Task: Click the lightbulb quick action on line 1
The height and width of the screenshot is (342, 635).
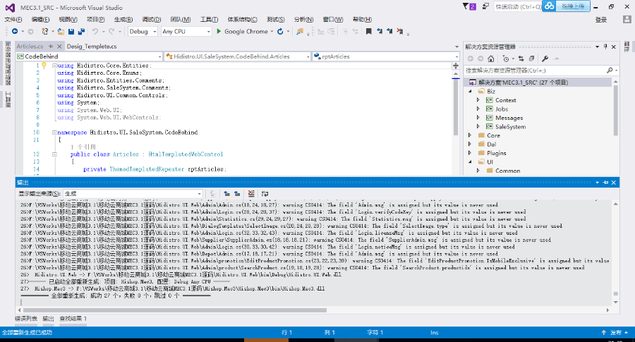Action: pos(44,65)
